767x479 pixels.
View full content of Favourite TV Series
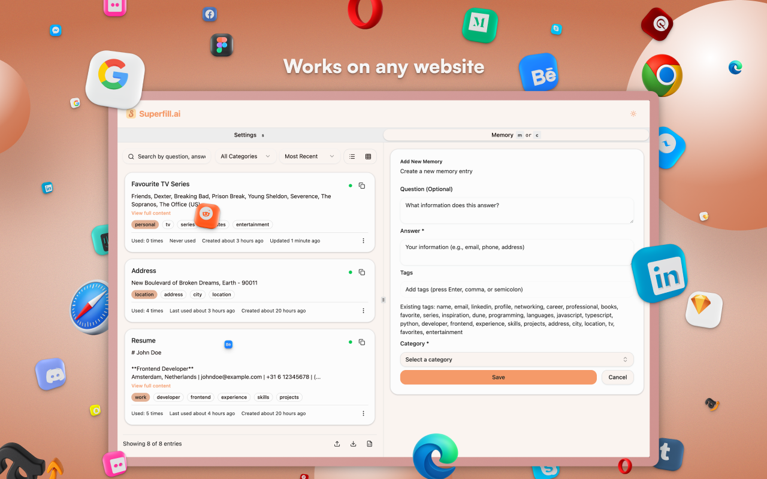click(x=151, y=213)
